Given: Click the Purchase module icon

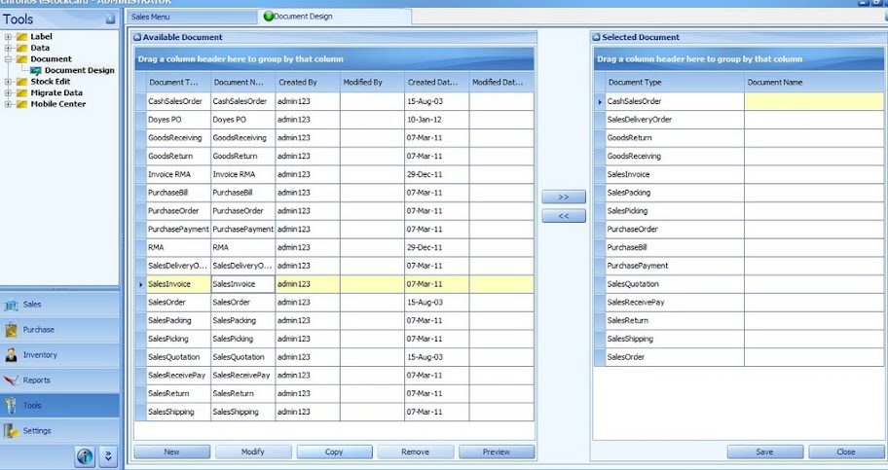Looking at the screenshot, I should click(12, 330).
